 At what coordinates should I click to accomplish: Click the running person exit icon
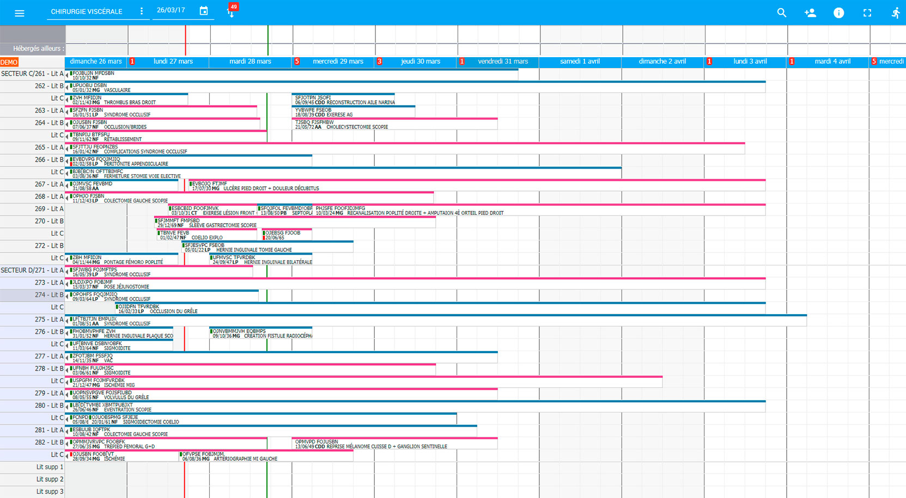point(896,13)
